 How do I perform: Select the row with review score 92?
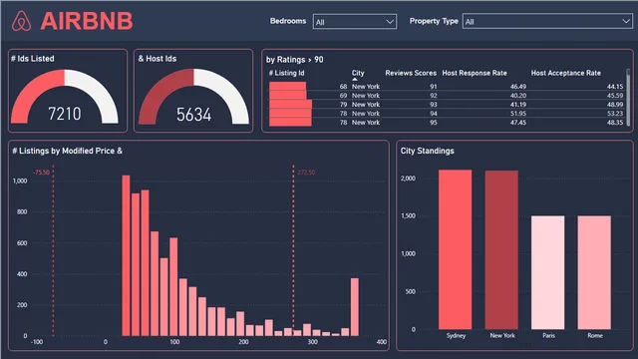pos(446,96)
